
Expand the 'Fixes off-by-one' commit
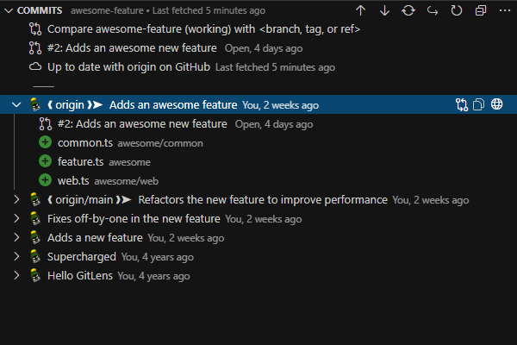coord(16,219)
